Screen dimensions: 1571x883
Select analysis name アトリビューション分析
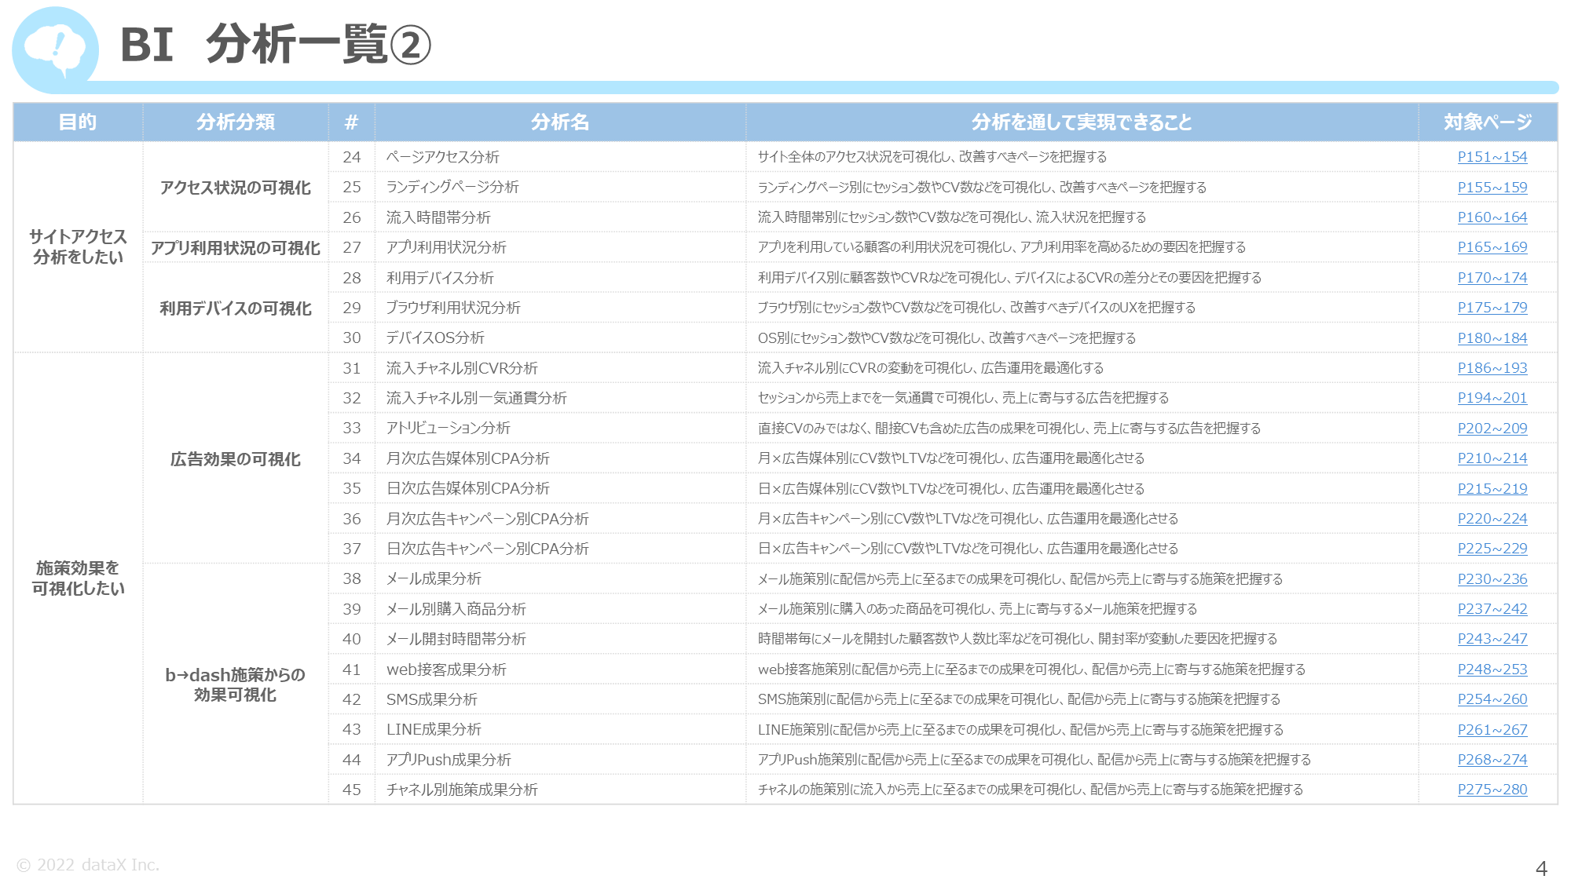point(449,428)
